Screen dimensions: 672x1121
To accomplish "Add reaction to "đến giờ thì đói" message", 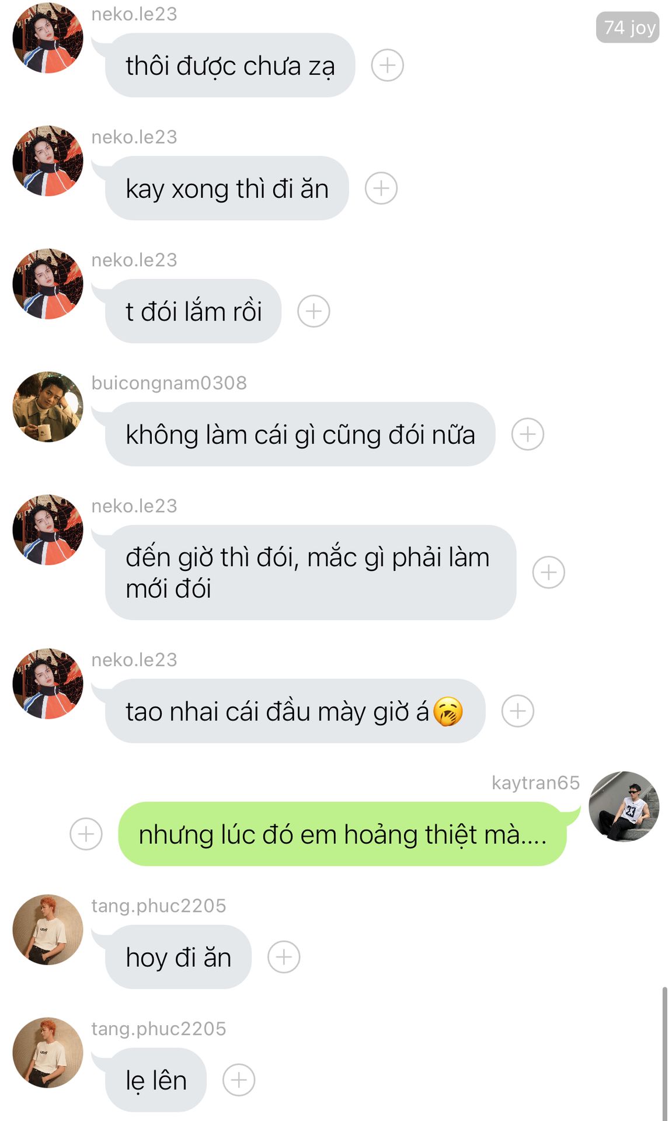I will (549, 572).
